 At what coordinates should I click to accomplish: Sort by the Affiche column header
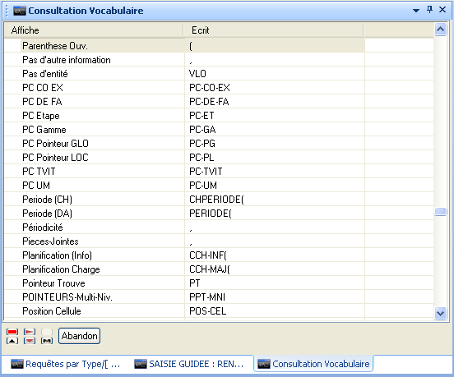94,30
